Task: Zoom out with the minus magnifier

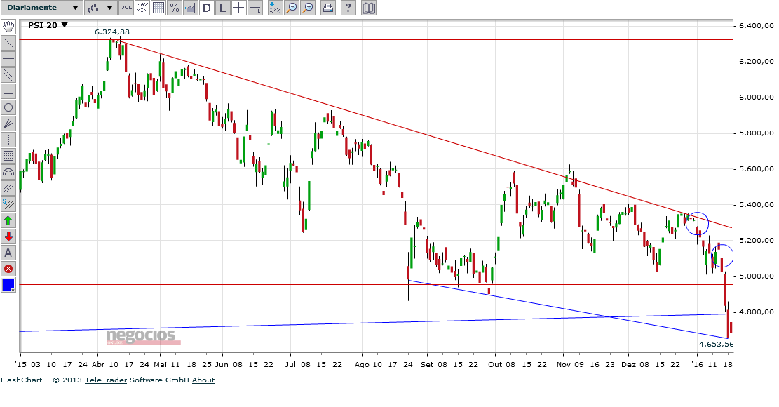Action: click(292, 8)
